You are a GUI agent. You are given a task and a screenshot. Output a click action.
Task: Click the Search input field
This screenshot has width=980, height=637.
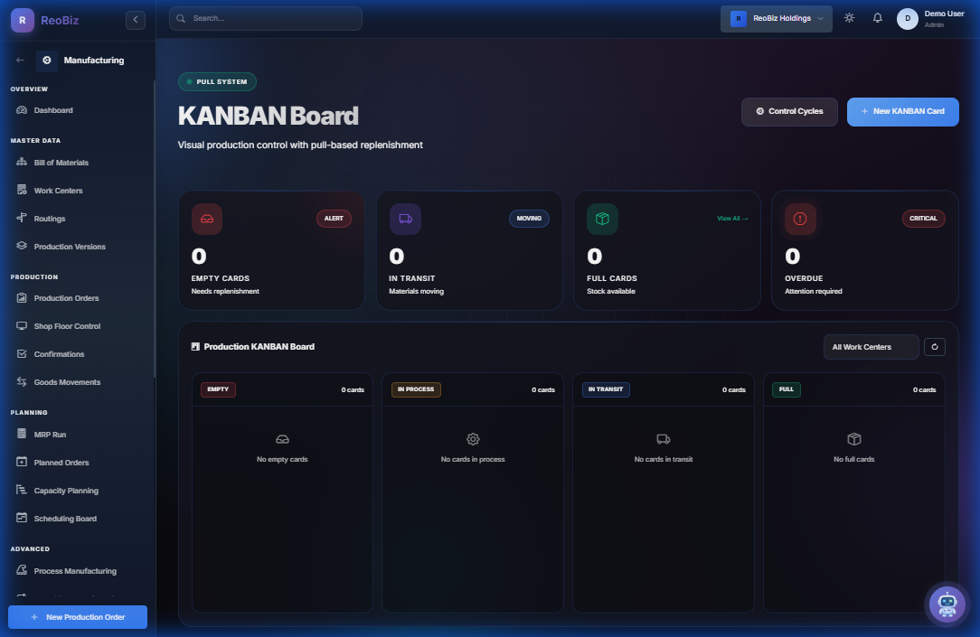(265, 17)
